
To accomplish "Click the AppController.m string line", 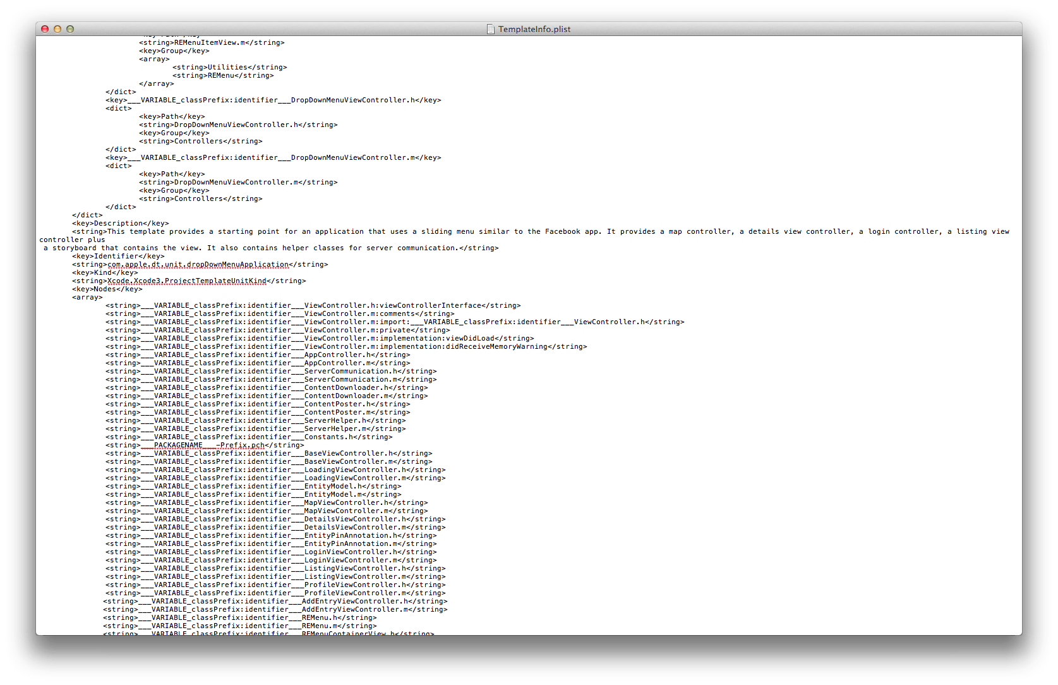I will [x=258, y=363].
